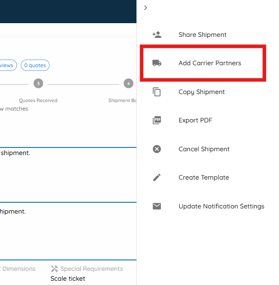
Task: Select Create Template entry
Action: click(203, 177)
